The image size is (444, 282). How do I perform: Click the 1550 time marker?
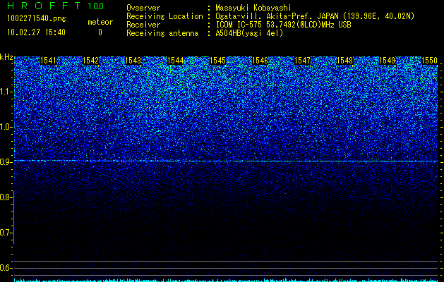[x=430, y=61]
